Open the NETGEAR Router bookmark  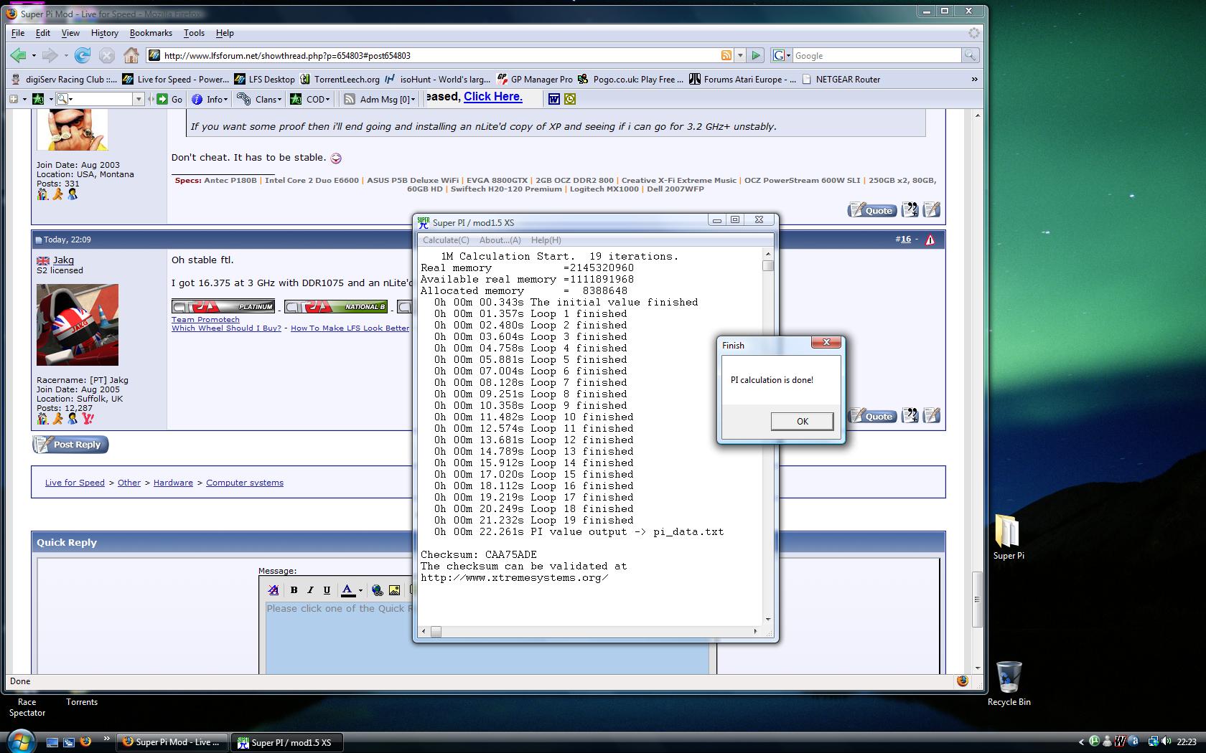click(841, 79)
